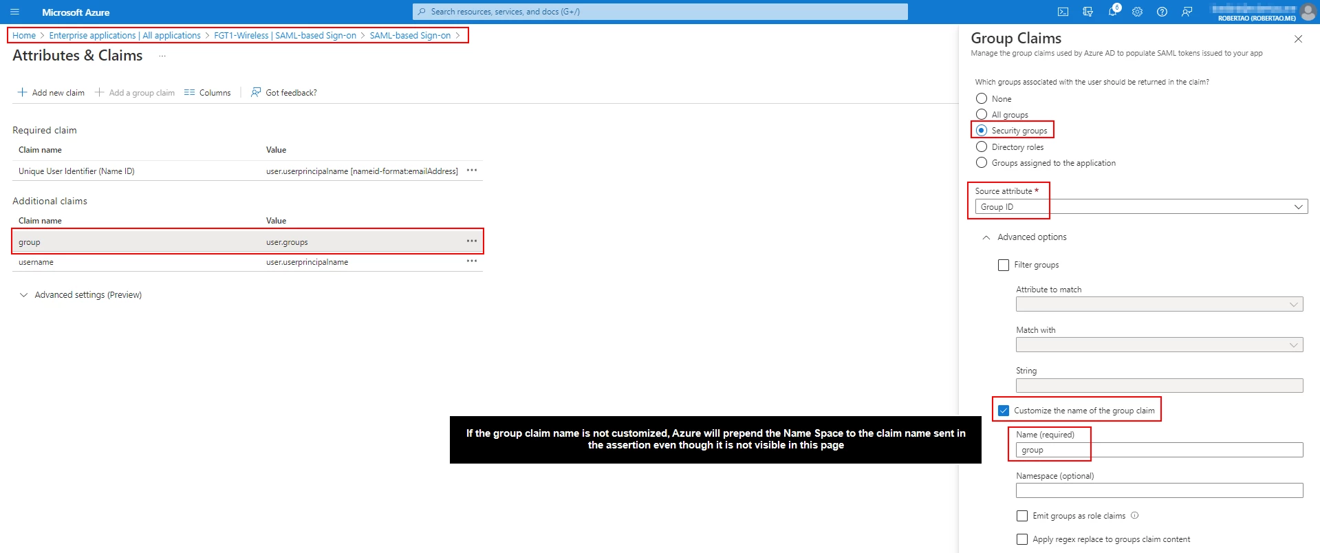Click the top bar feedback icon
The image size is (1320, 553).
1187,12
